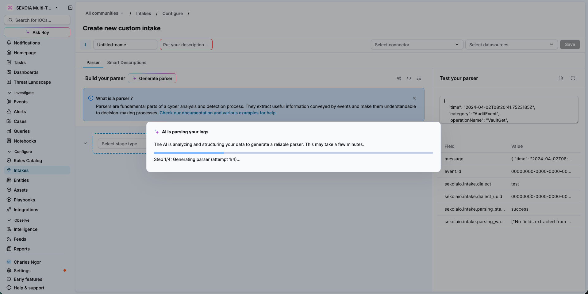Open the Feeds page
This screenshot has width=588, height=294.
tap(20, 239)
